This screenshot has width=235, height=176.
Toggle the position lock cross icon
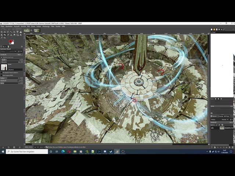tap(220, 125)
